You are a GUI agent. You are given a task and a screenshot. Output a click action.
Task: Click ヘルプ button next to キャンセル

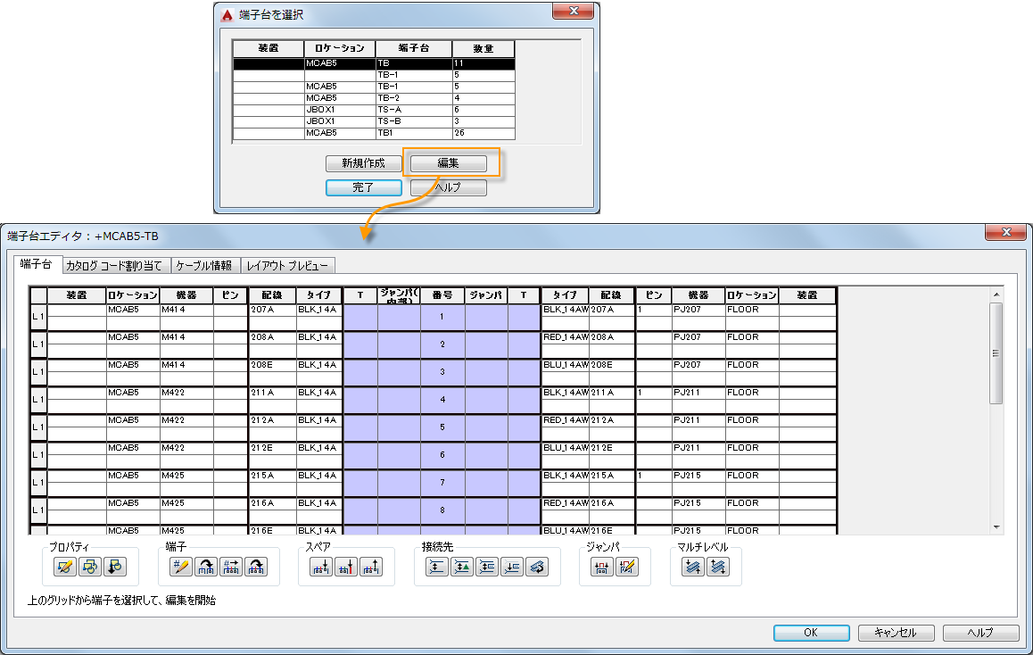(x=981, y=633)
